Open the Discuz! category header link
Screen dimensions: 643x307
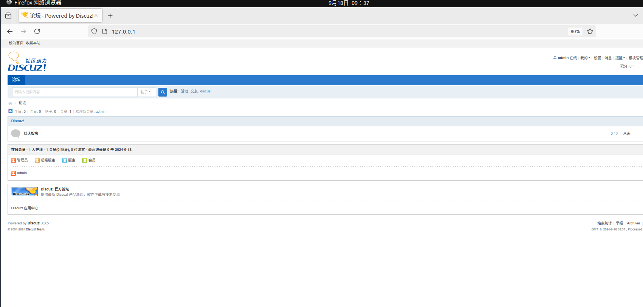pyautogui.click(x=17, y=121)
